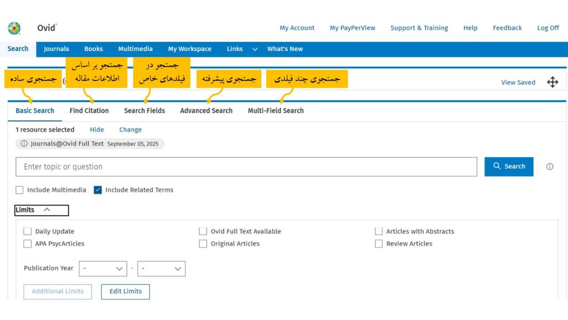Open the first Publication Year dropdown
The height and width of the screenshot is (320, 568).
(x=103, y=268)
